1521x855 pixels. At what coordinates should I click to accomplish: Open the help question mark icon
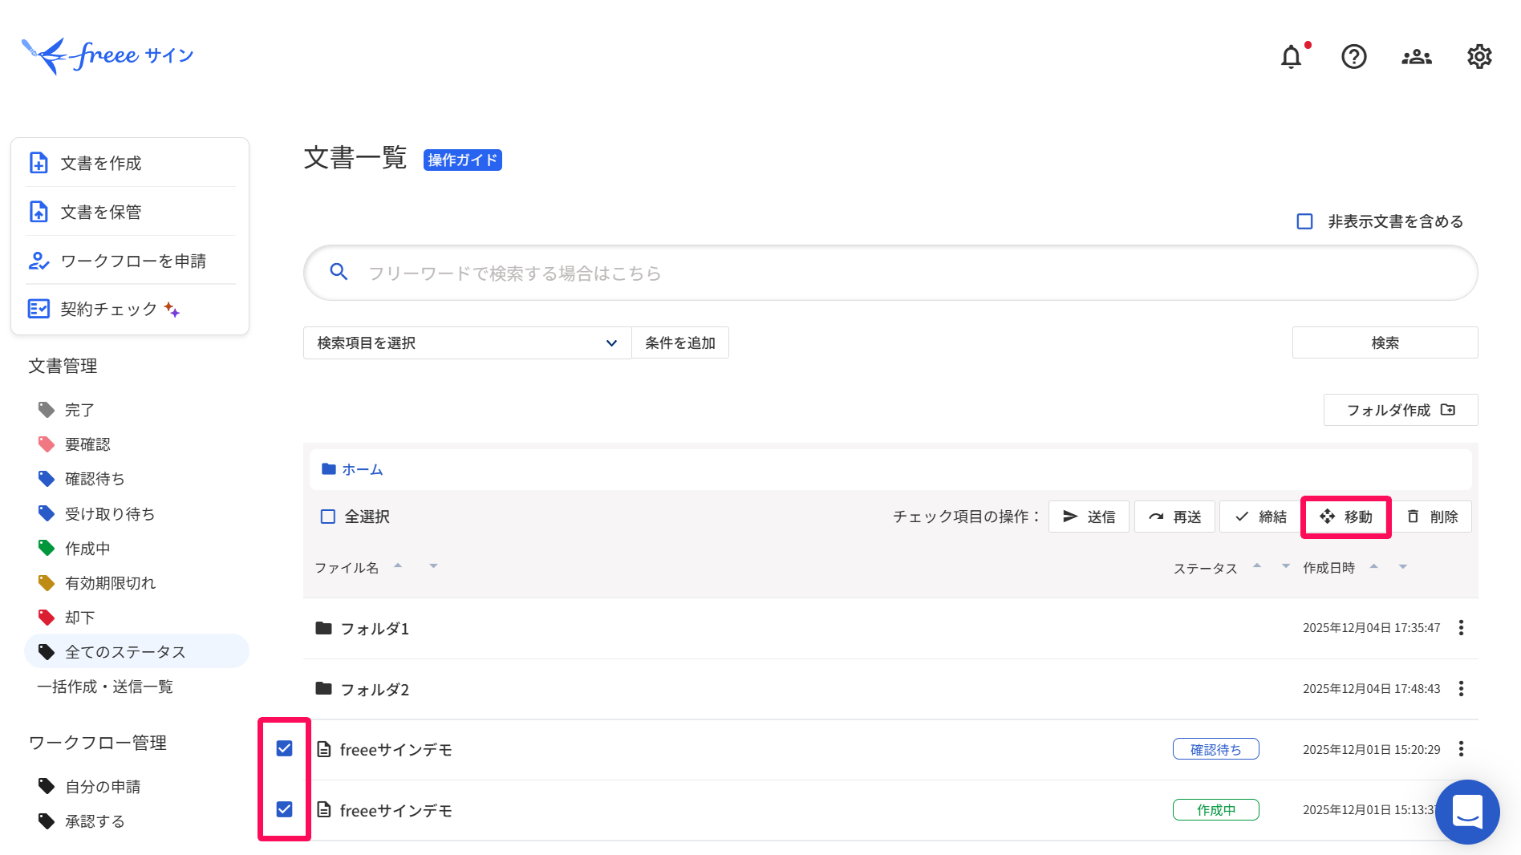pos(1354,57)
